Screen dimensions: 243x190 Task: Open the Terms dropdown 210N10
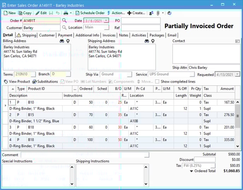33,74
